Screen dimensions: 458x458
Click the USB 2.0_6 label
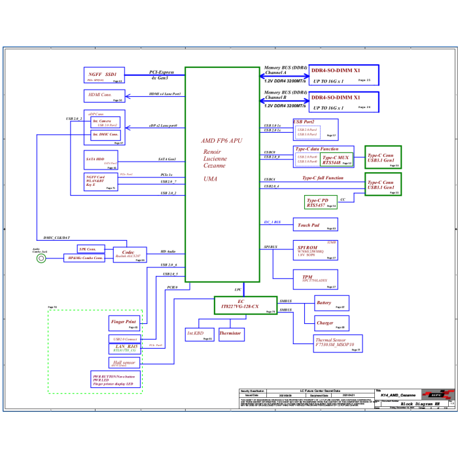(x=169, y=265)
